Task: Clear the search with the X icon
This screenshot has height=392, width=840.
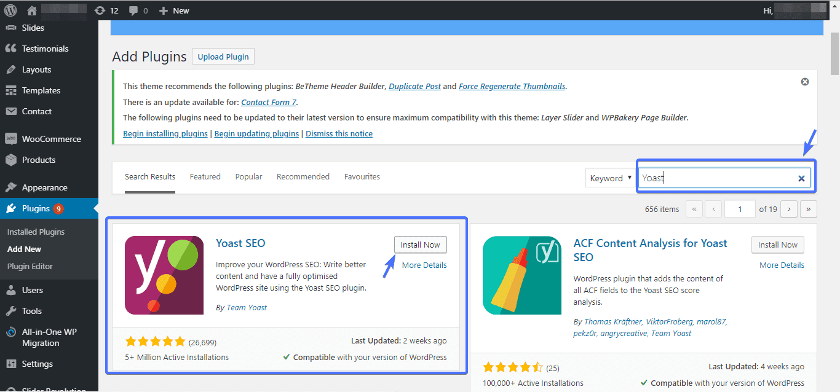Action: tap(801, 179)
